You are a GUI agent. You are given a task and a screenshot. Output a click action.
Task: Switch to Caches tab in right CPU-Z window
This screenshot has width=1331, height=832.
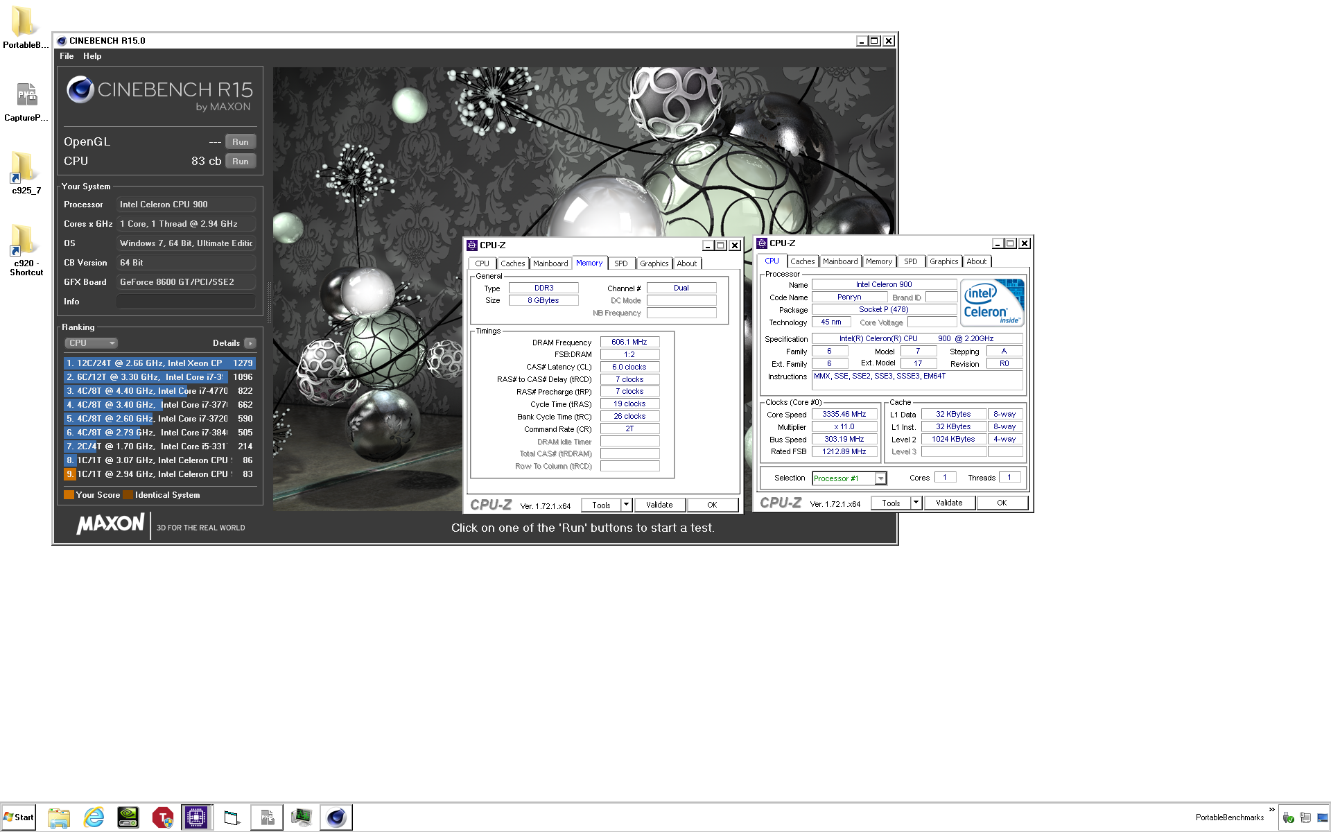pos(803,261)
